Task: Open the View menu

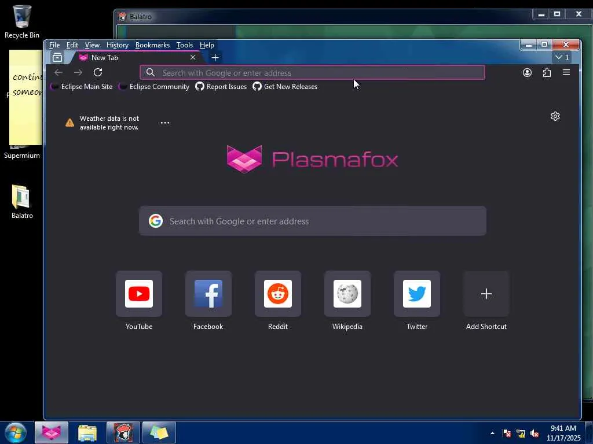Action: pos(92,45)
